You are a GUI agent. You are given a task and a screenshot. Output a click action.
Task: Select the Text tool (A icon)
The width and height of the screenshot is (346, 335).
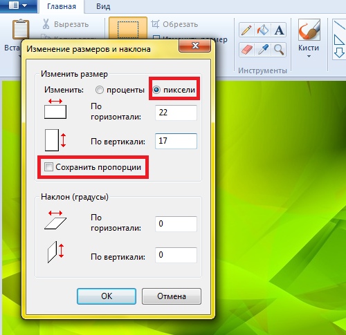click(279, 30)
